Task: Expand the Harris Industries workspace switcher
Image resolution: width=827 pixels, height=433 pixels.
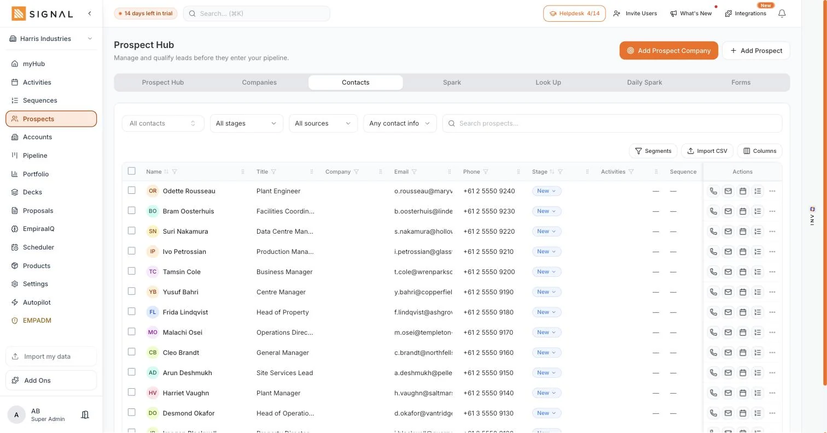Action: click(51, 39)
